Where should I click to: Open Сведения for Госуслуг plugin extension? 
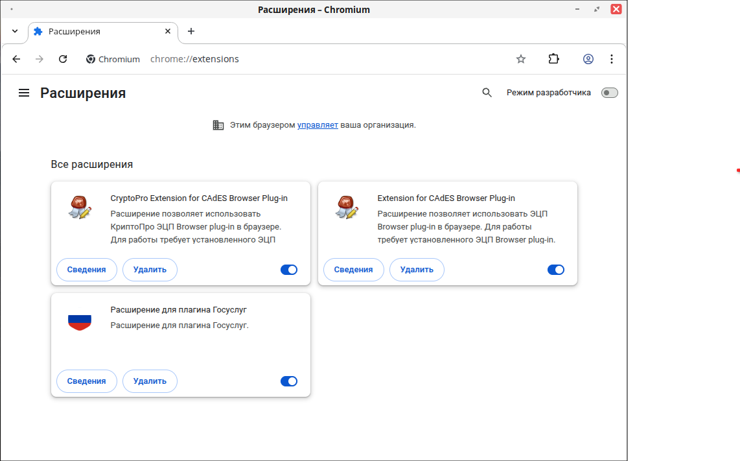coord(86,381)
